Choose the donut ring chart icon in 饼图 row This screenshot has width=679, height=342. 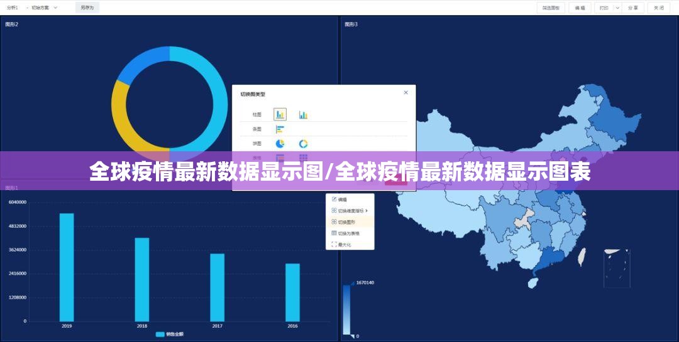pos(303,144)
